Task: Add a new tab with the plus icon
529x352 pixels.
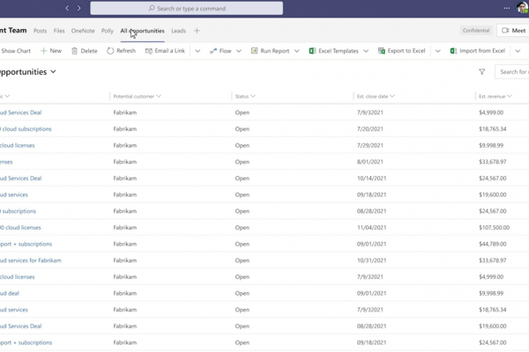Action: [x=197, y=31]
